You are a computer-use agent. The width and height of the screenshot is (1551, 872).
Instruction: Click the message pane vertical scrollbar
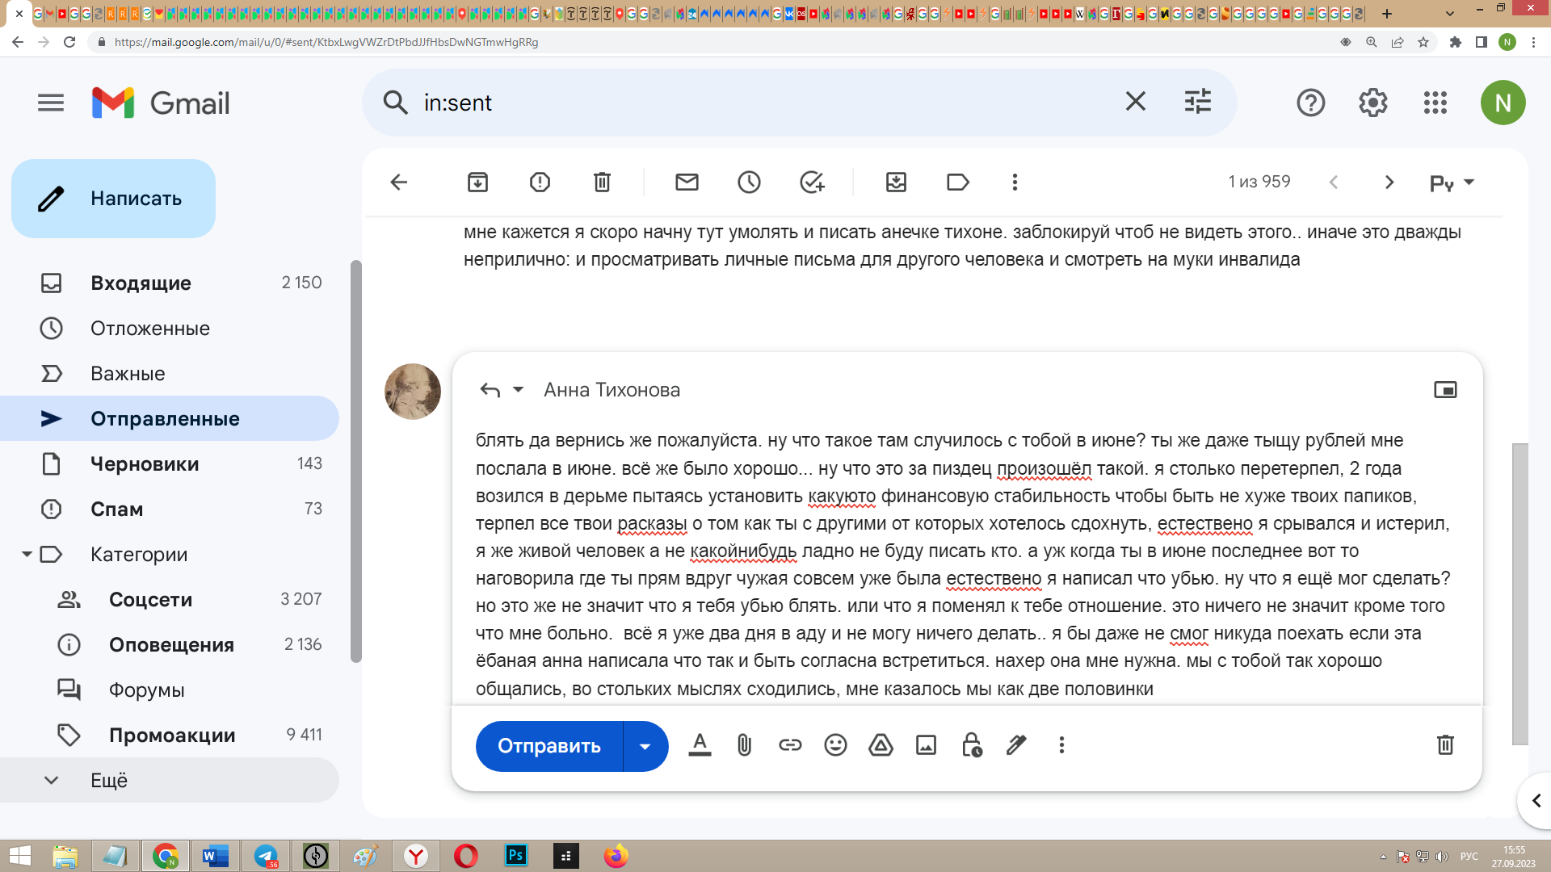(1519, 593)
